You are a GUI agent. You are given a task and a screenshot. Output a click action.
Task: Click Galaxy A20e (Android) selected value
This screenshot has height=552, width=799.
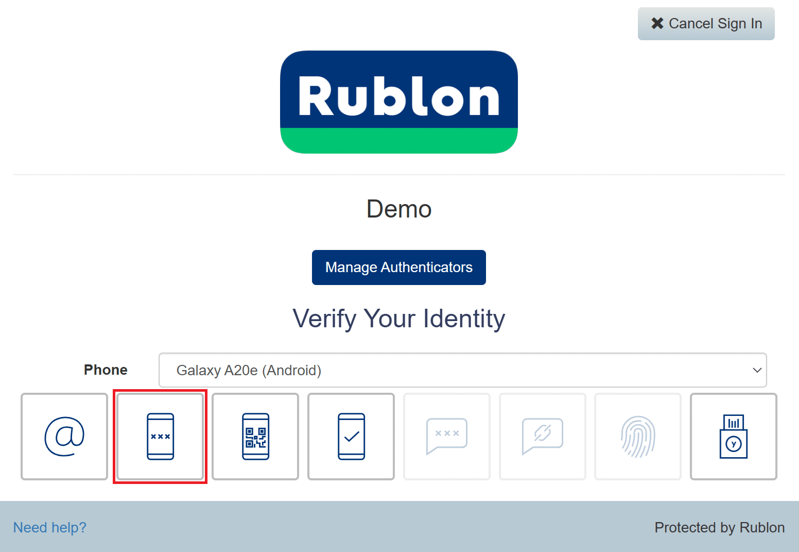[249, 370]
